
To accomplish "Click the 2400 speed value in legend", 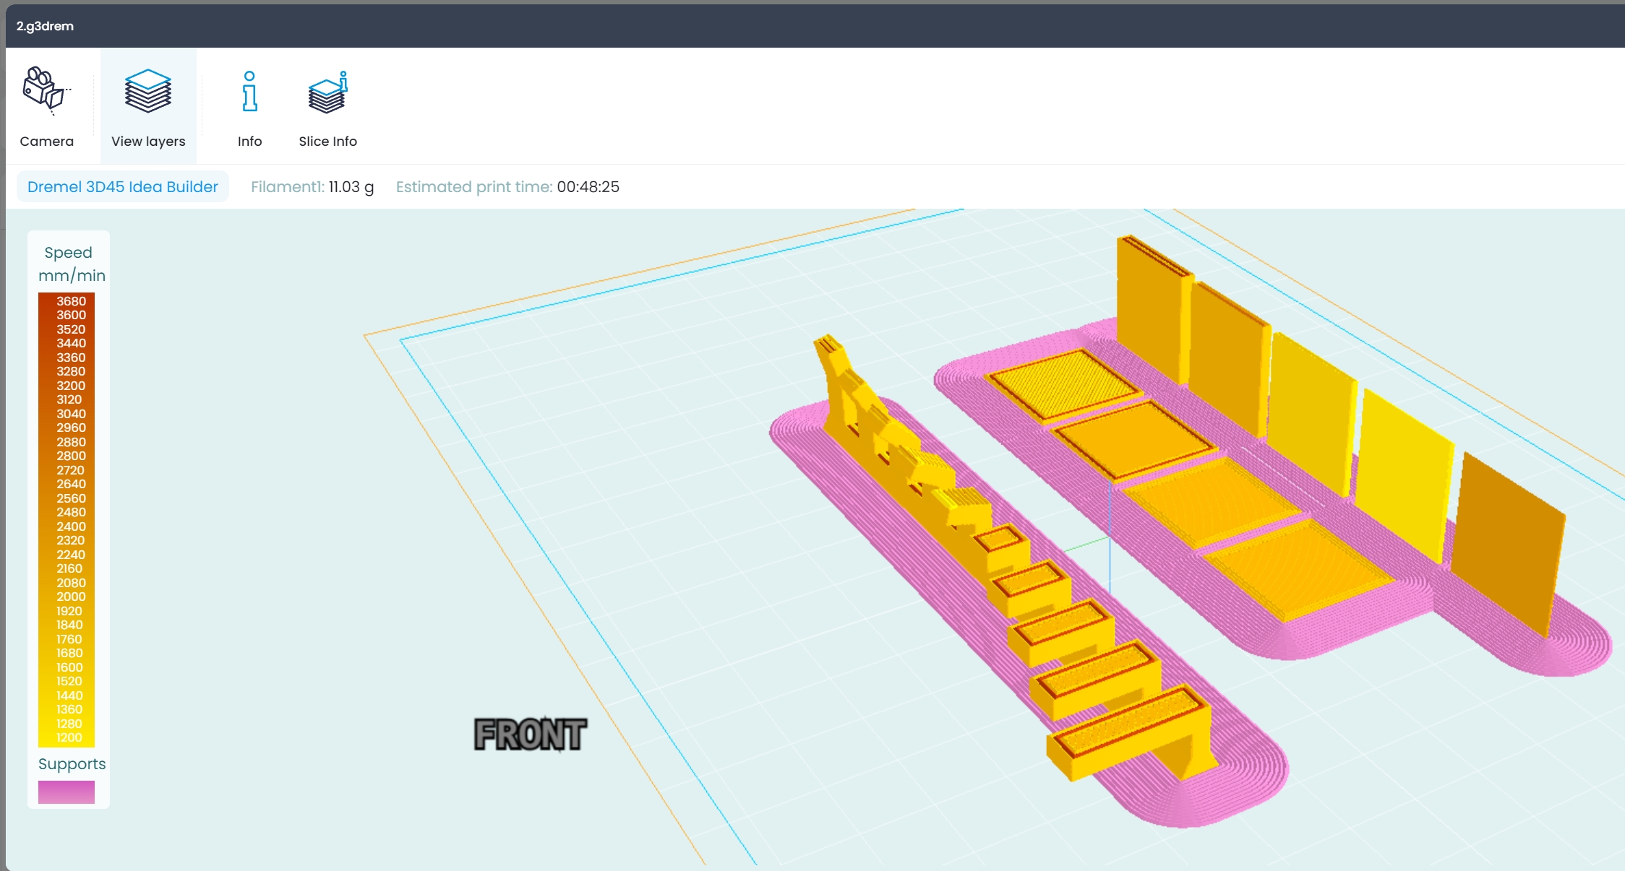I will coord(71,526).
